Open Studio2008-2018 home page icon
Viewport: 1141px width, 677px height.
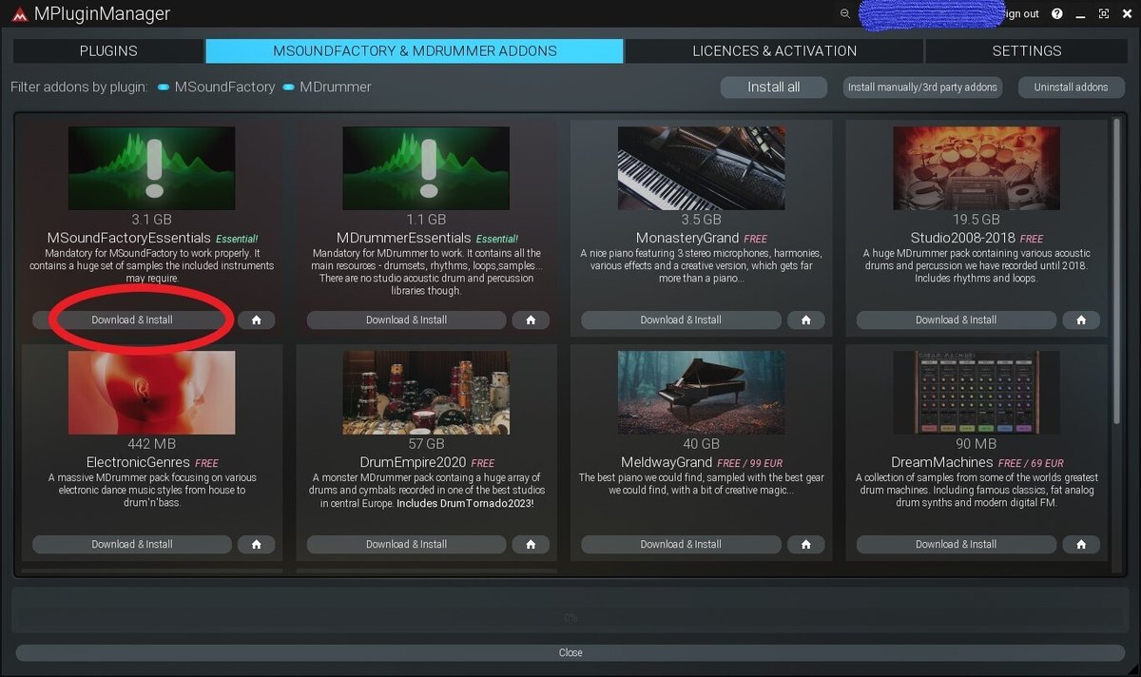(x=1081, y=320)
